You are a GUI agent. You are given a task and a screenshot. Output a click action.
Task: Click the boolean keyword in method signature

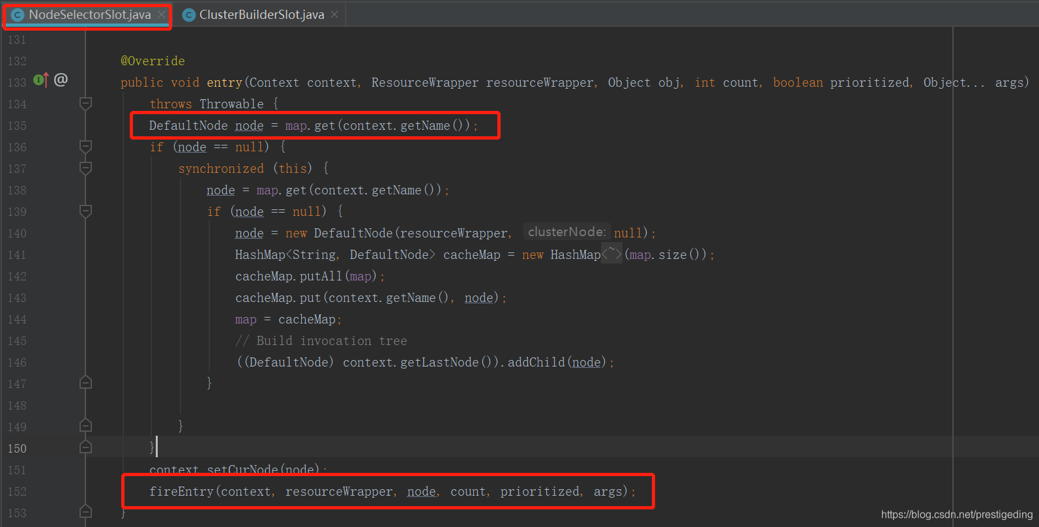click(798, 82)
